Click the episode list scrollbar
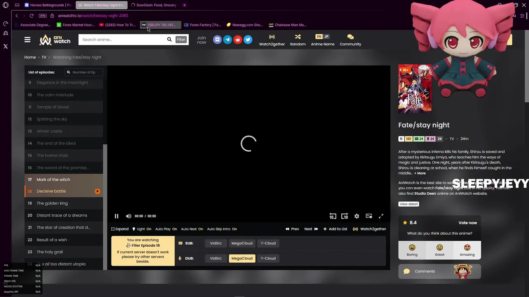529x297 pixels. pyautogui.click(x=105, y=206)
